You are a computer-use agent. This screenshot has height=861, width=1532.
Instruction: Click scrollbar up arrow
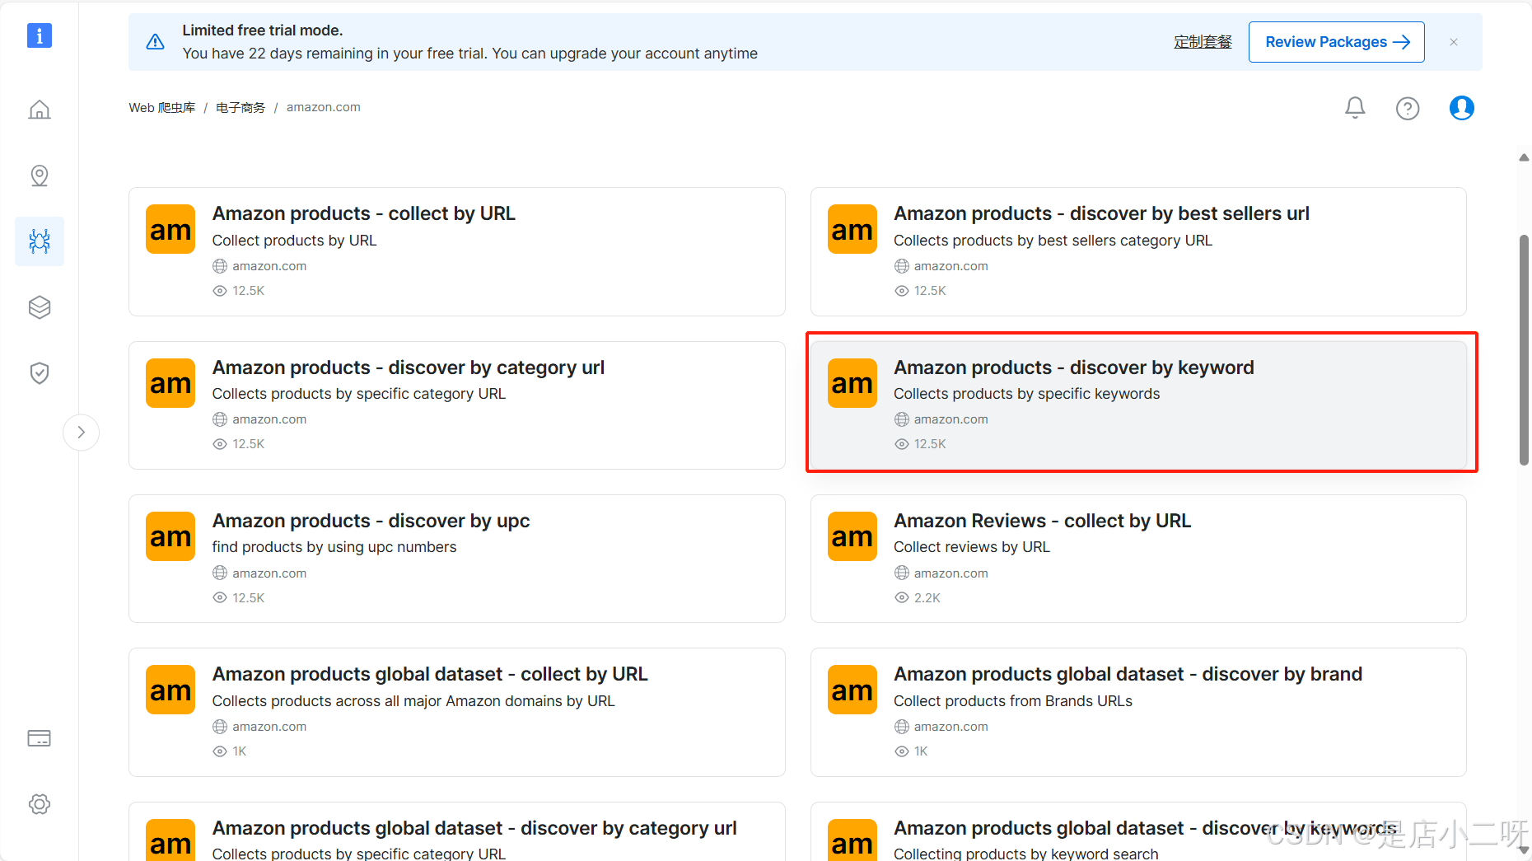click(x=1524, y=157)
